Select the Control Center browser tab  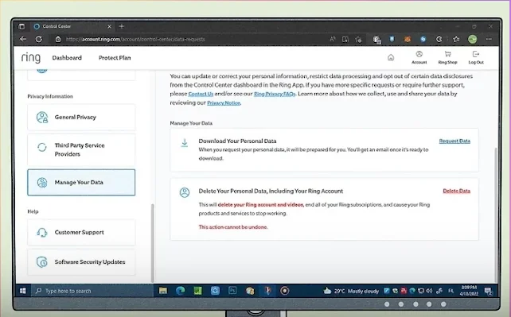tap(72, 26)
